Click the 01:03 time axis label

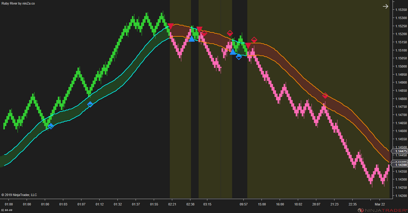click(63, 204)
